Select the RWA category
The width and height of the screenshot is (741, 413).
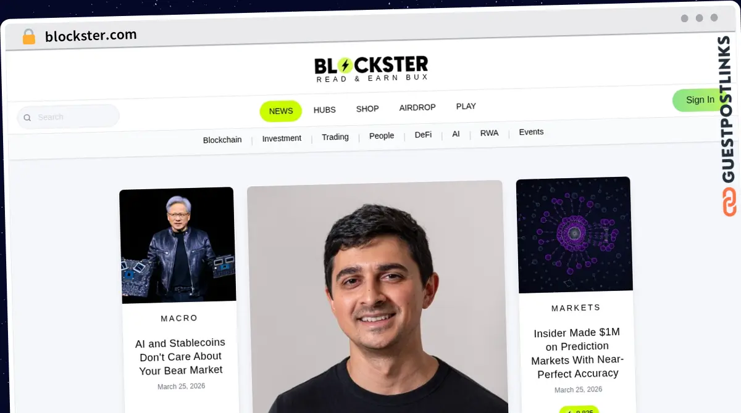[x=489, y=133]
